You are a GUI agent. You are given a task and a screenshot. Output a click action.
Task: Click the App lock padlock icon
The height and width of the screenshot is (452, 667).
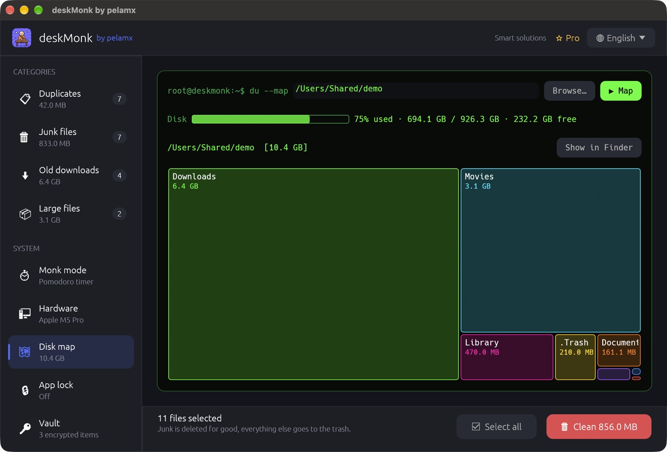tap(25, 391)
